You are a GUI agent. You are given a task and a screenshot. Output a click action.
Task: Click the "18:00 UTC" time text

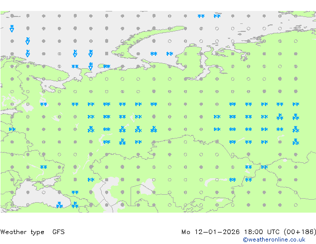click(x=262, y=232)
